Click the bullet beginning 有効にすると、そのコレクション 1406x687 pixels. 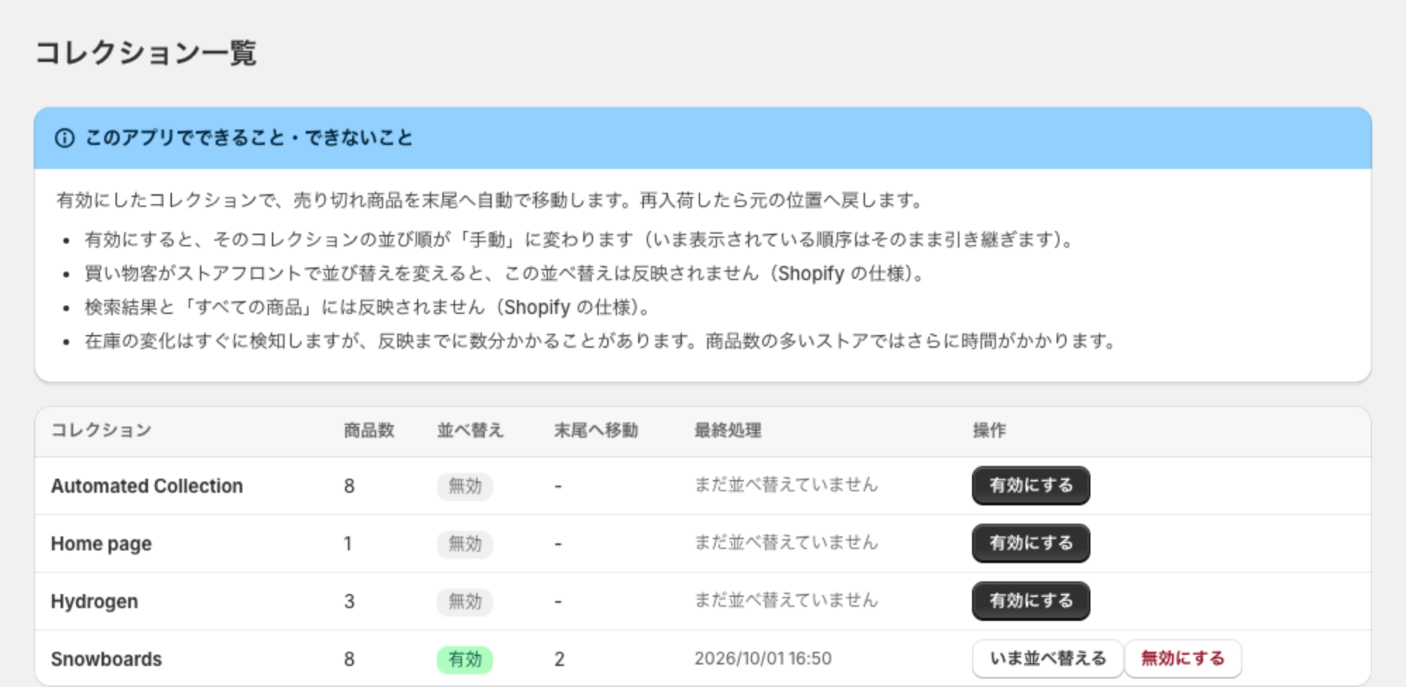pyautogui.click(x=580, y=240)
